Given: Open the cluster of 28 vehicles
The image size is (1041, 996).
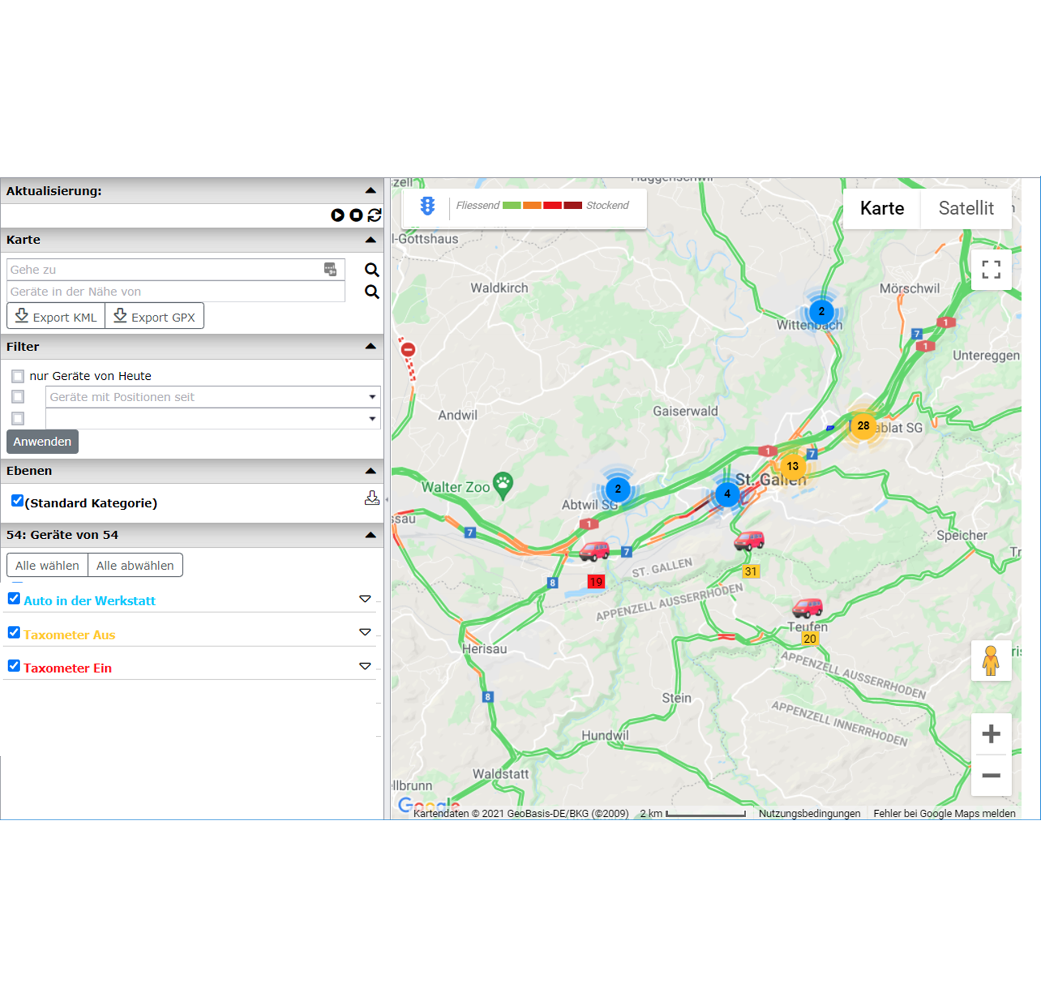Looking at the screenshot, I should click(x=863, y=426).
